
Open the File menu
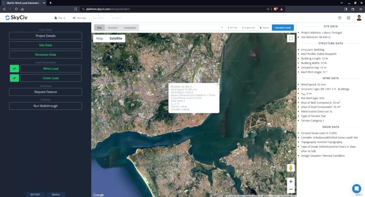click(x=60, y=18)
